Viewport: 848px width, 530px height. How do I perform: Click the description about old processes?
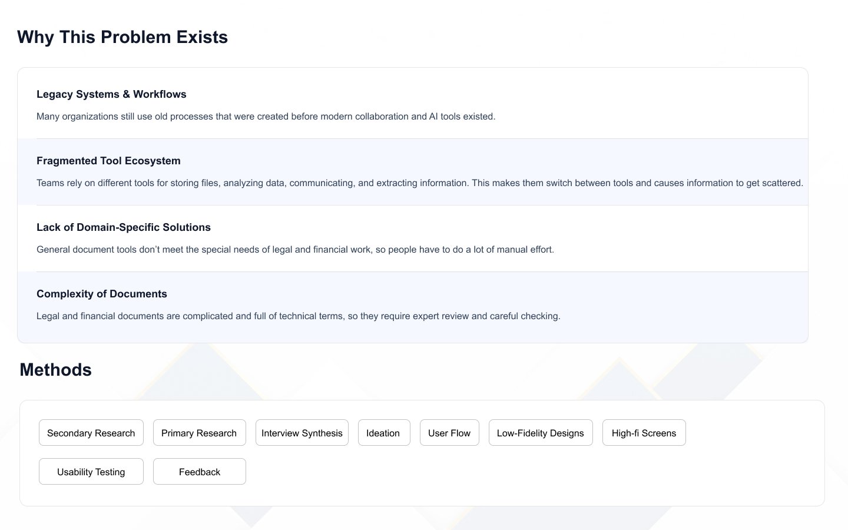coord(266,117)
